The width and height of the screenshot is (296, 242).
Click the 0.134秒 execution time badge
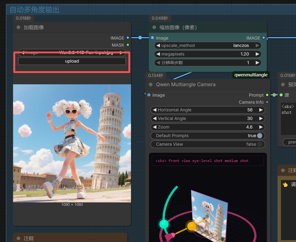coord(156,75)
